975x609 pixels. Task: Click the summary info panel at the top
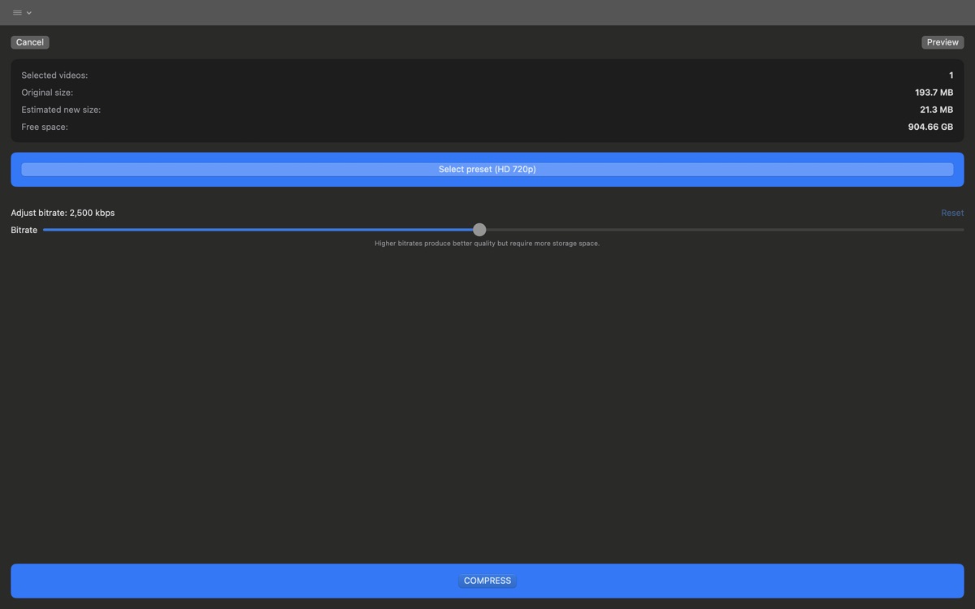(x=487, y=100)
